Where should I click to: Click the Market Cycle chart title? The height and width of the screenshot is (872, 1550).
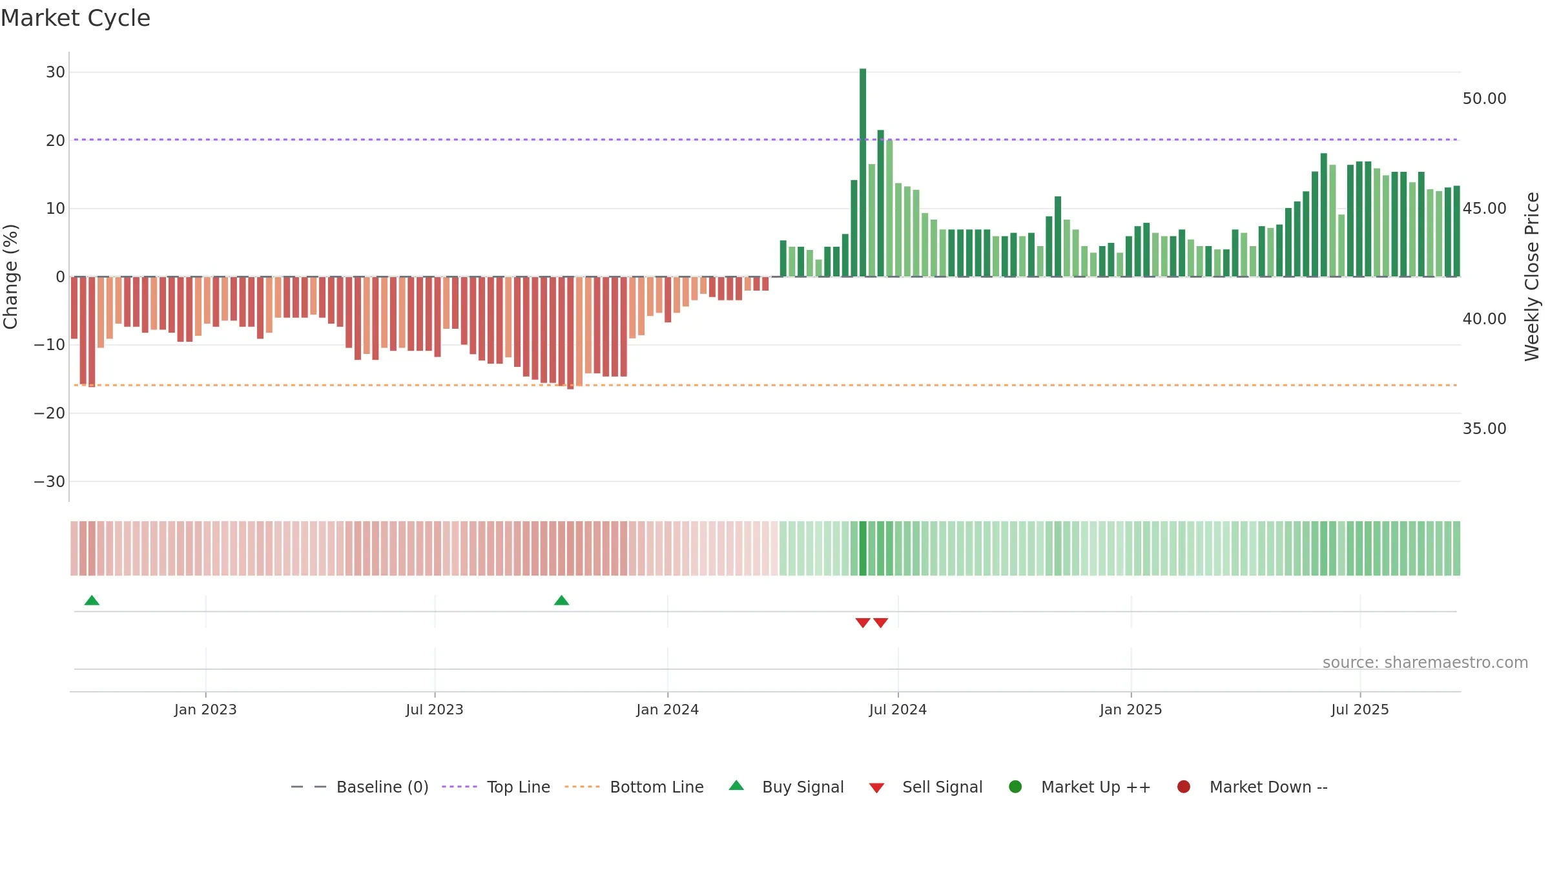[76, 18]
